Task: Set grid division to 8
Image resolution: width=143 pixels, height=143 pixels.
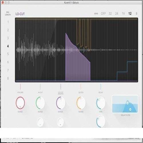Action: coord(136,13)
